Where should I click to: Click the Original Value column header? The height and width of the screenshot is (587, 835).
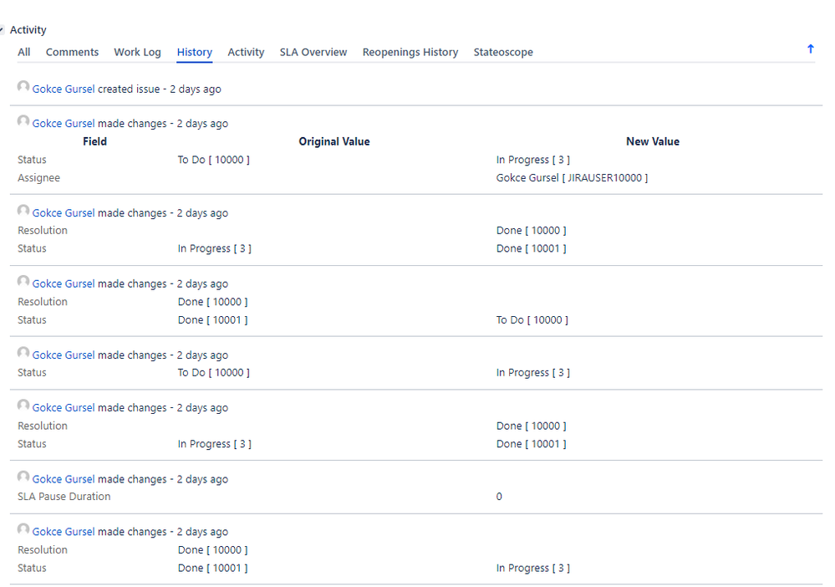click(334, 141)
